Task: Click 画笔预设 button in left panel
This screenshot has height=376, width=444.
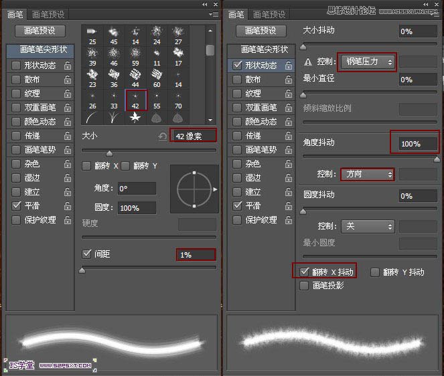Action: pyautogui.click(x=40, y=31)
